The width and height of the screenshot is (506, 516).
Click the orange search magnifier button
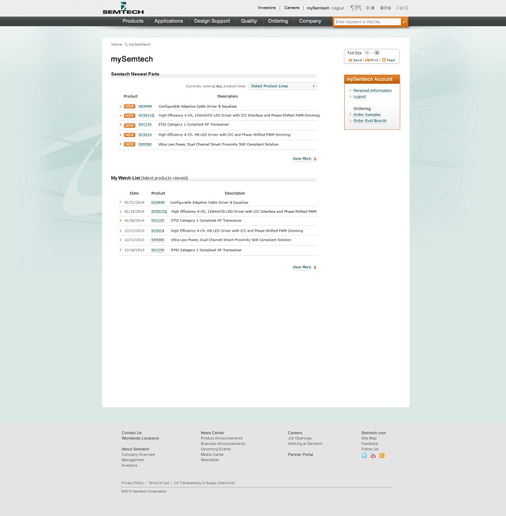[x=404, y=22]
